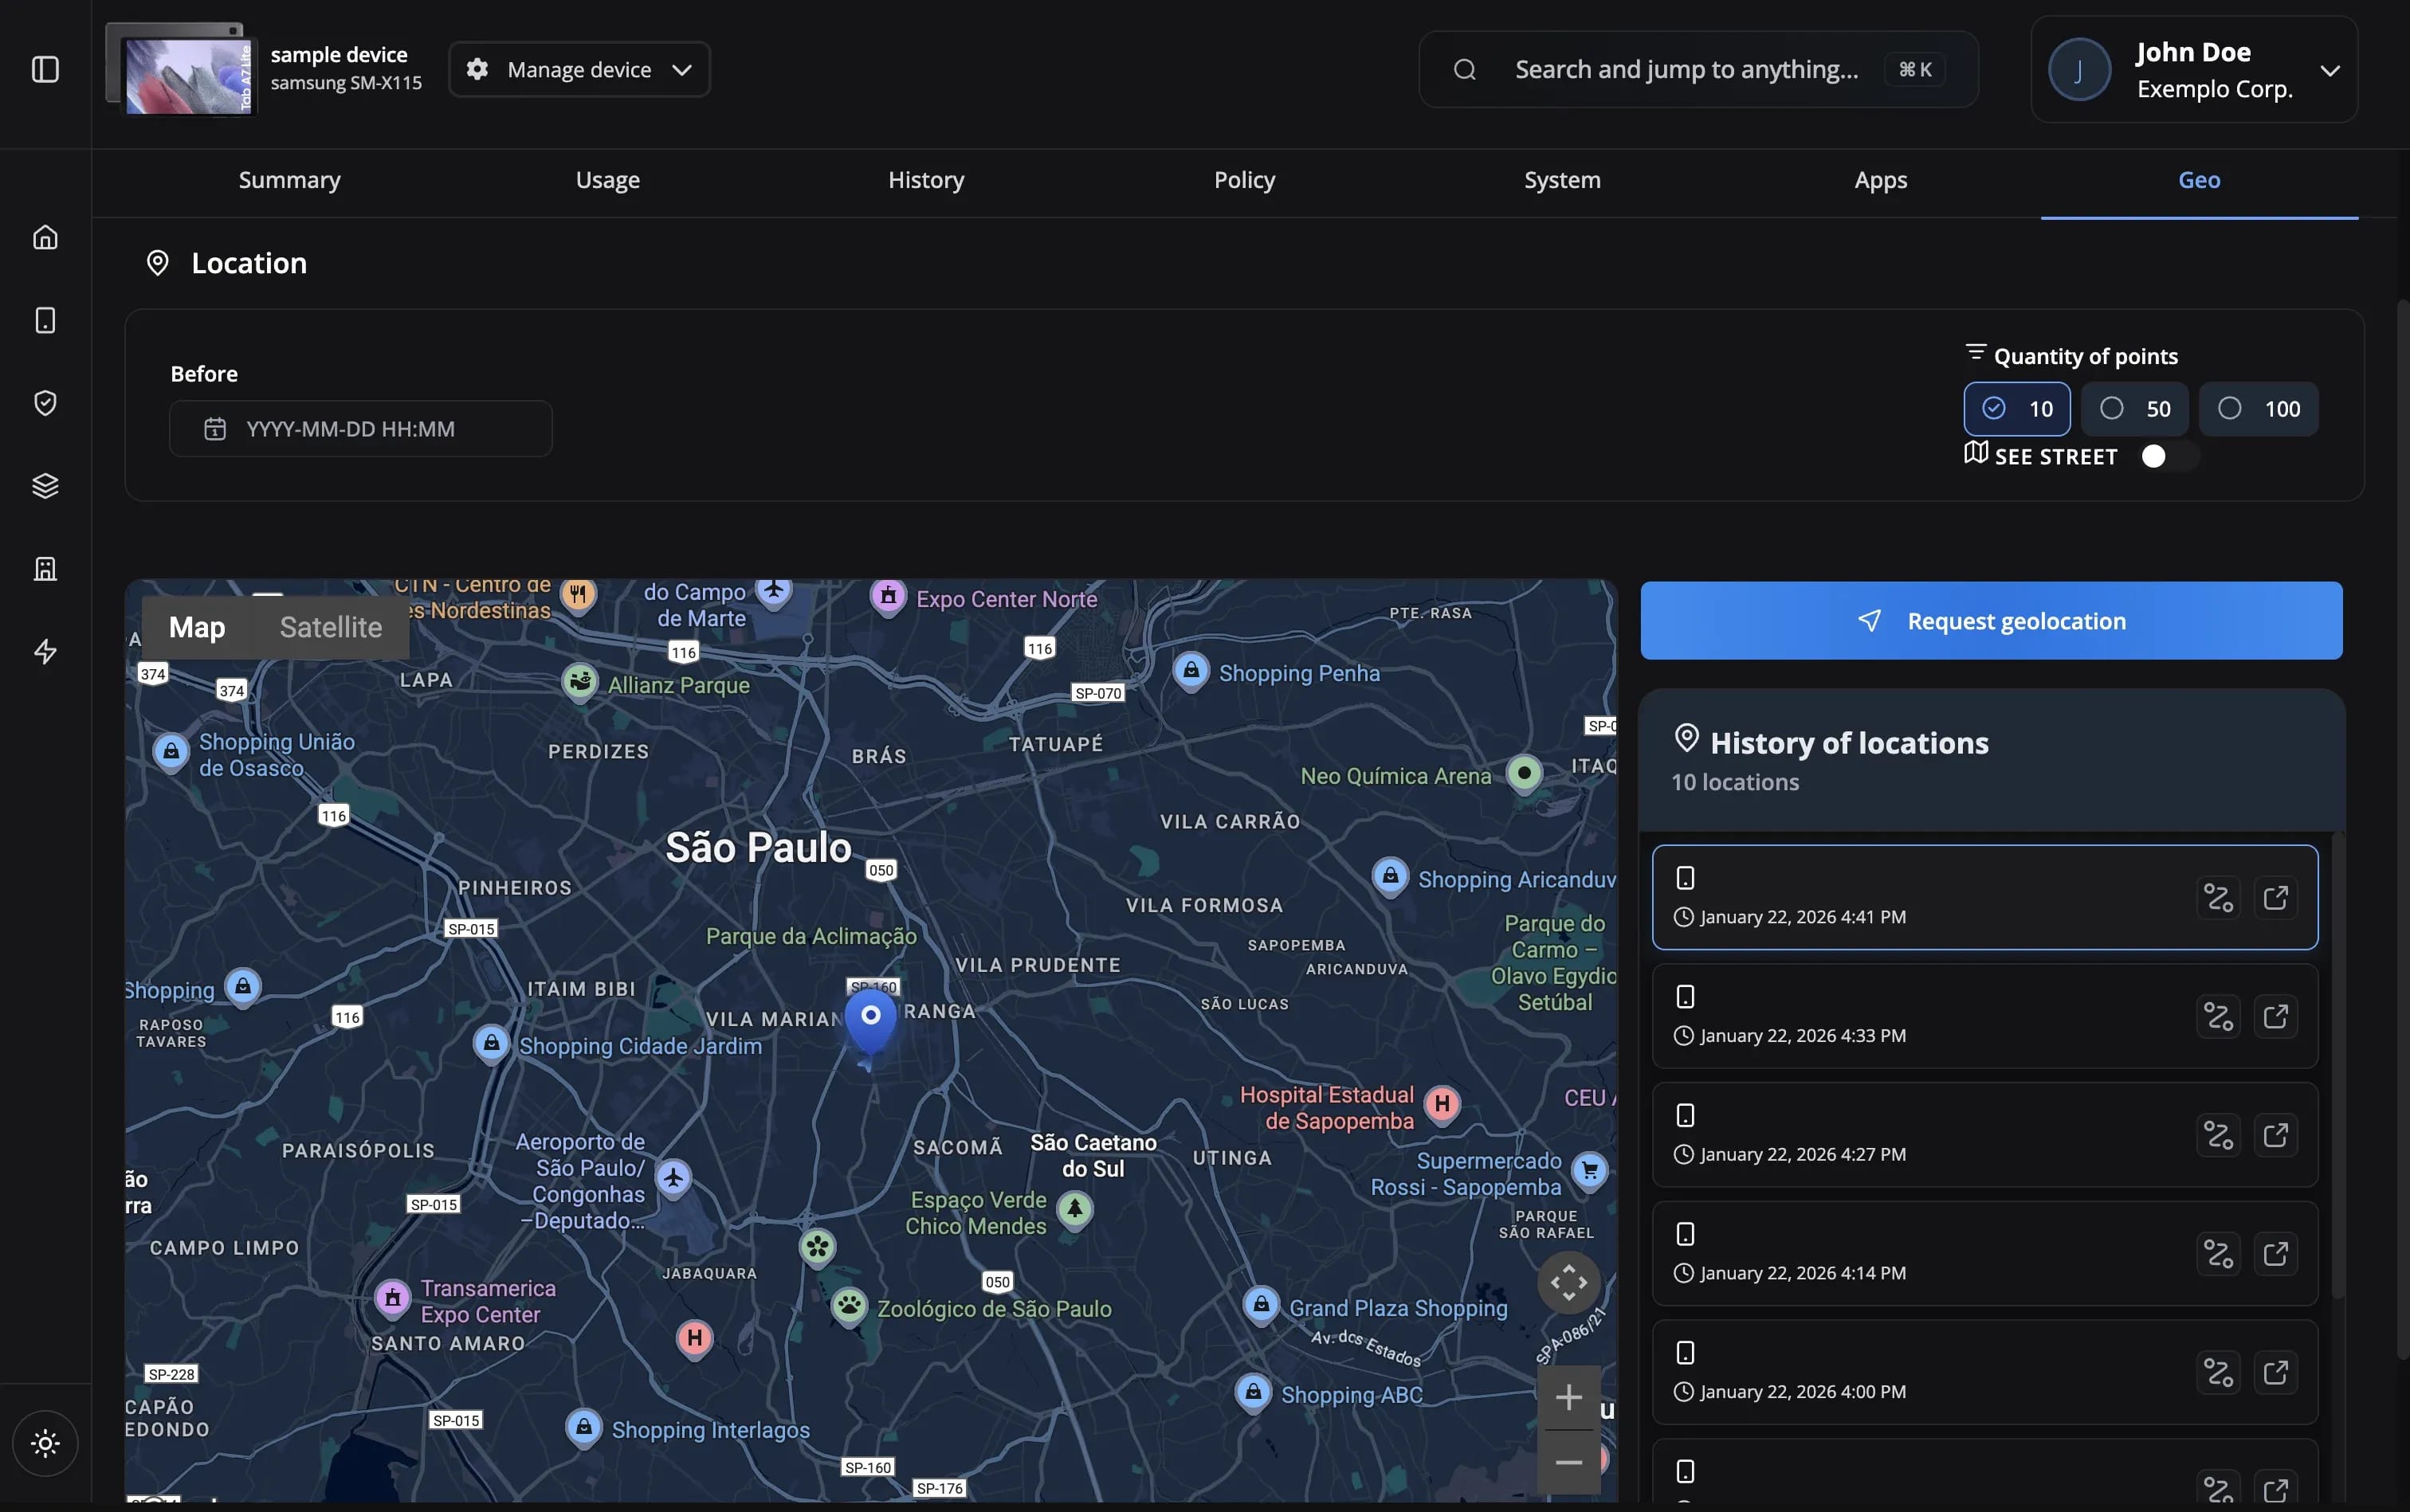Viewport: 2410px width, 1512px height.
Task: Select the Devices icon in the sidebar
Action: [x=45, y=320]
